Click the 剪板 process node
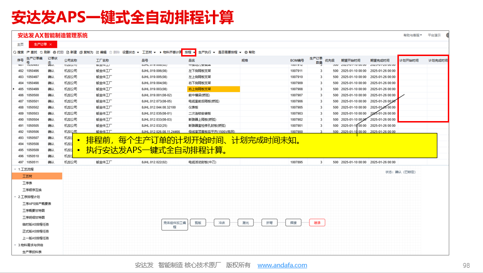This screenshot has width=483, height=273. pyautogui.click(x=198, y=223)
